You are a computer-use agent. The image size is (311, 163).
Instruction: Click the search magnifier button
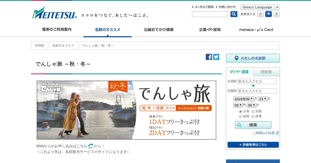coord(234,14)
